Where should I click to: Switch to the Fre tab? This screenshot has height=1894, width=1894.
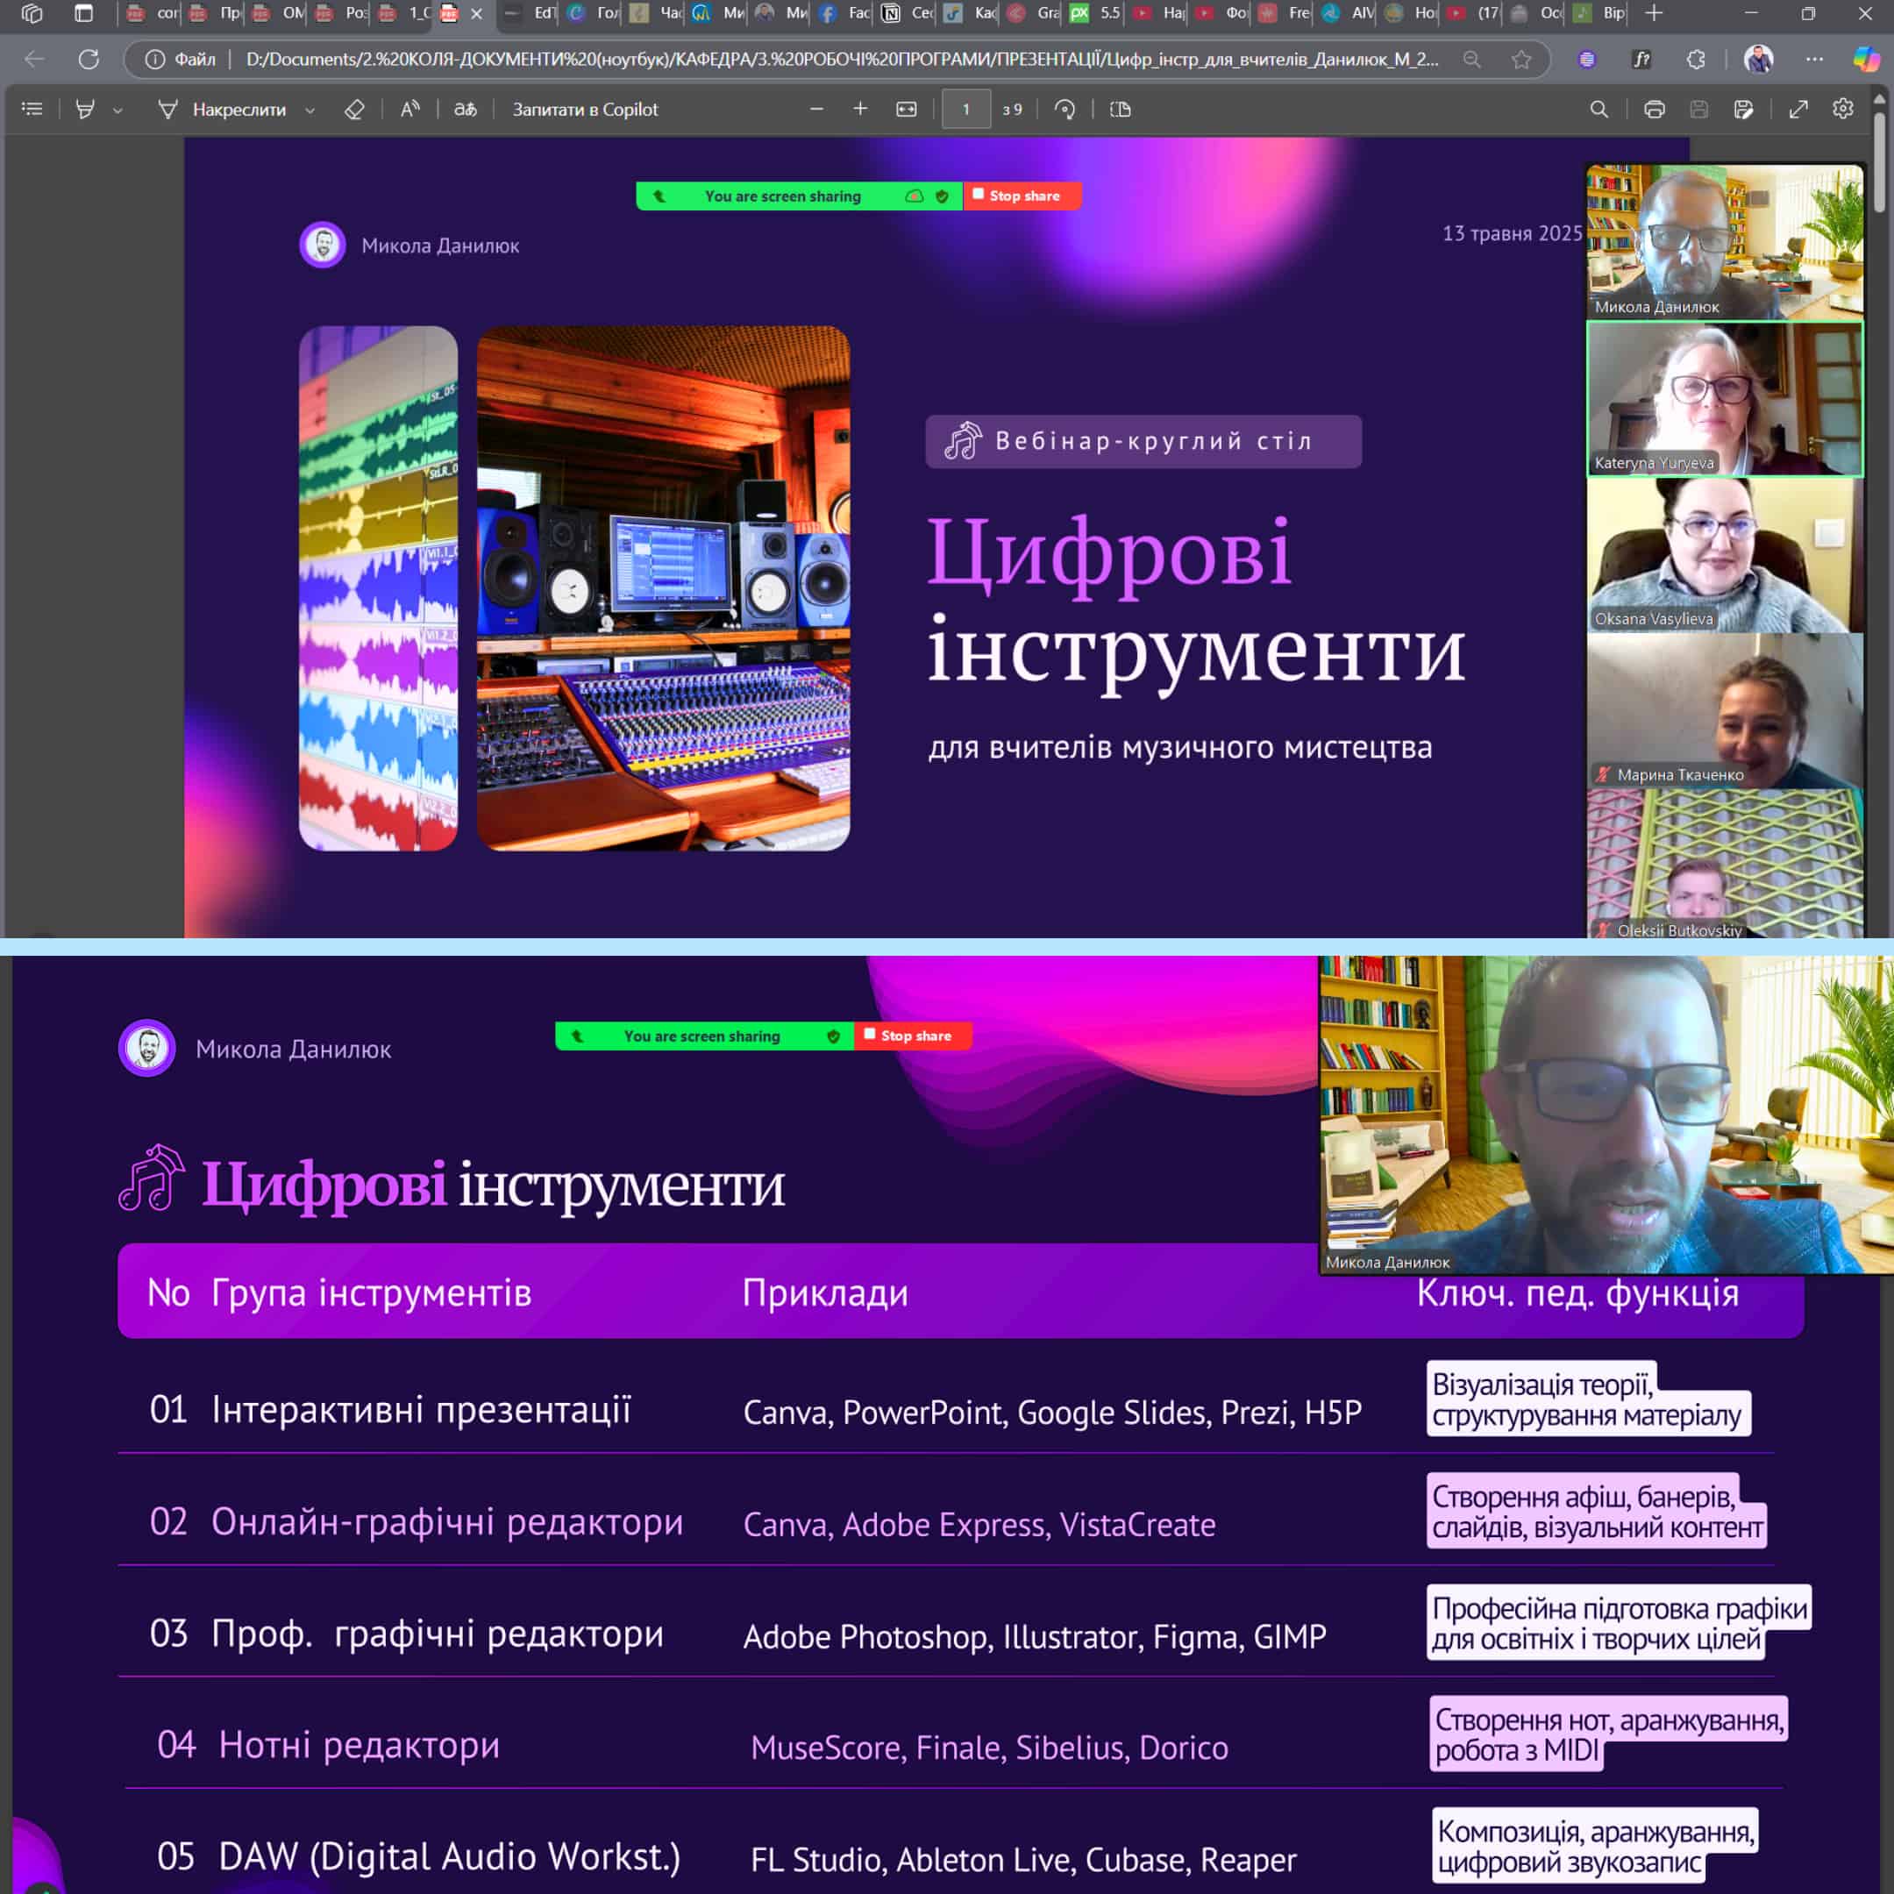(x=1285, y=14)
